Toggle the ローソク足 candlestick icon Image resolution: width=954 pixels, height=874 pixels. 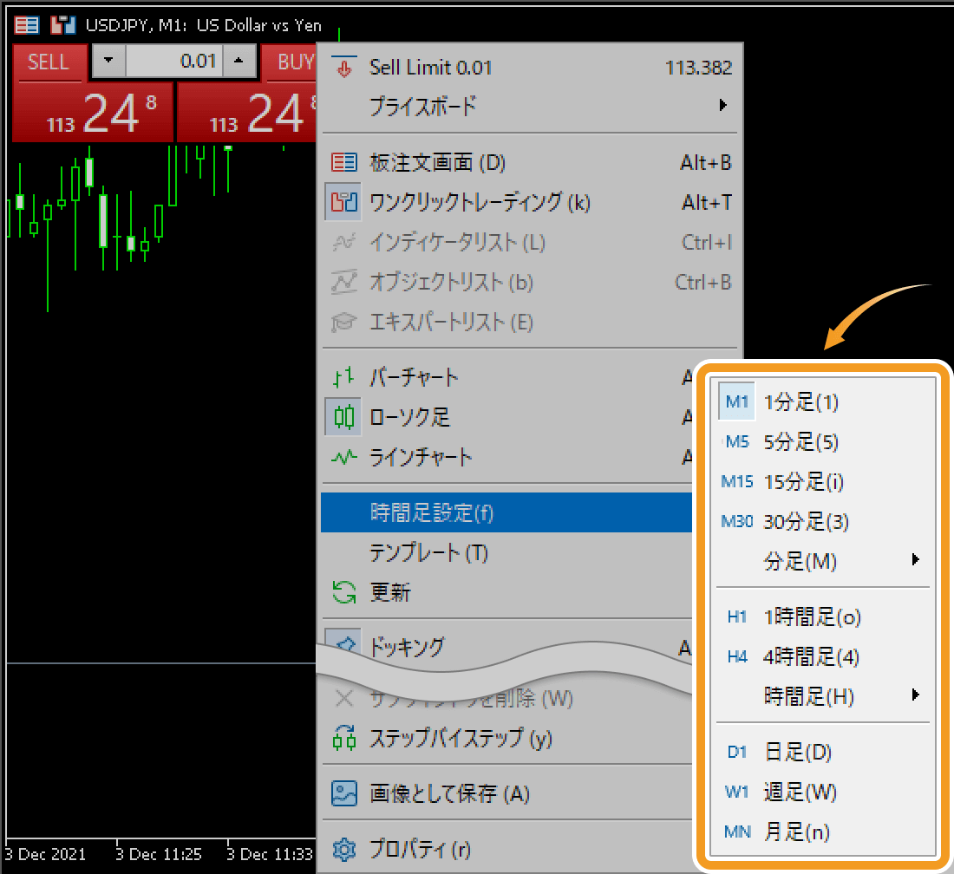(344, 417)
